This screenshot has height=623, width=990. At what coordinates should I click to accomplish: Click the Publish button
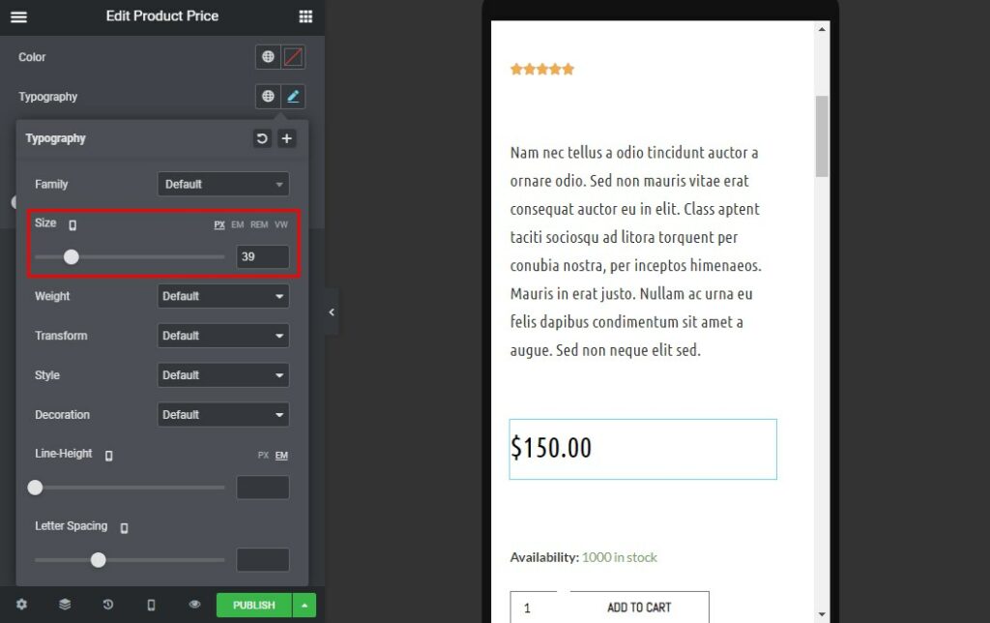[253, 605]
